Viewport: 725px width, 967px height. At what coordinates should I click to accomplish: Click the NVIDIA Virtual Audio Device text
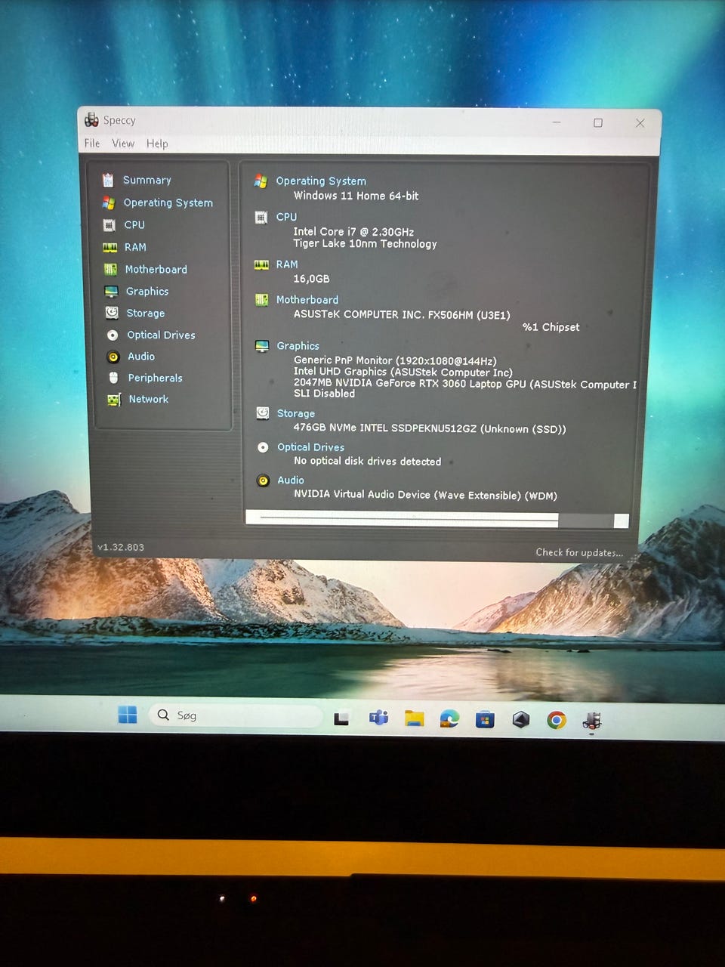[x=425, y=496]
